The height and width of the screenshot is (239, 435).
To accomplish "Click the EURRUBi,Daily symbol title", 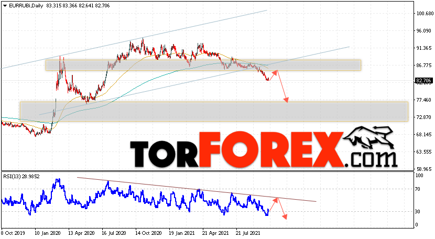I will point(26,6).
